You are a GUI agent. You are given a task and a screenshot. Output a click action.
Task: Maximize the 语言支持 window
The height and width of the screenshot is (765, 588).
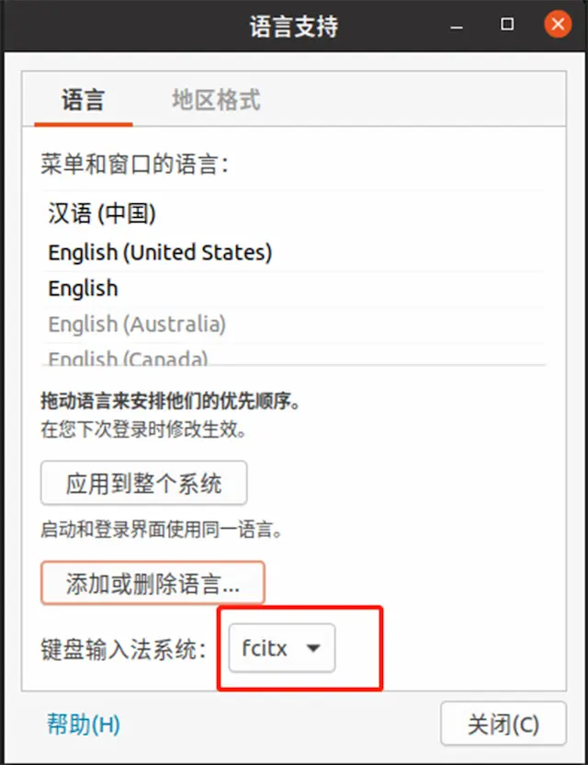[507, 25]
